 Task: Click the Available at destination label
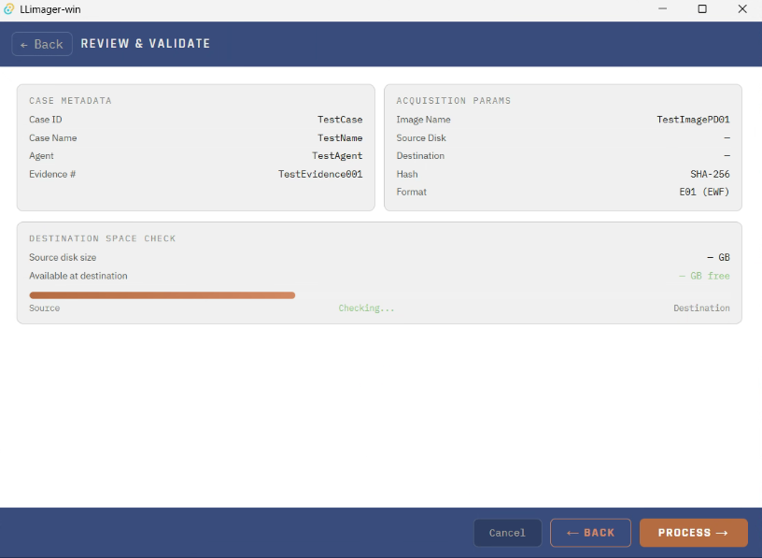(x=78, y=276)
